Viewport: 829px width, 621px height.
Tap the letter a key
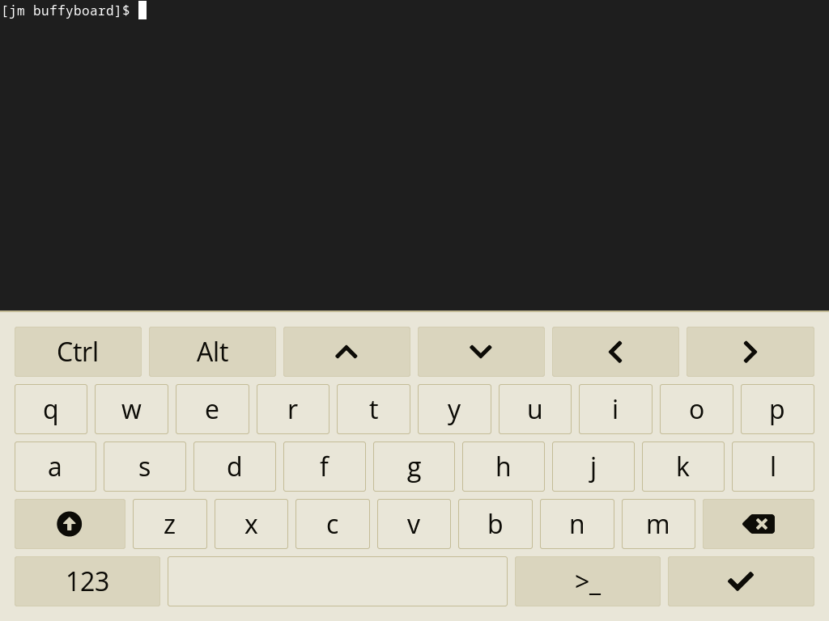click(55, 467)
